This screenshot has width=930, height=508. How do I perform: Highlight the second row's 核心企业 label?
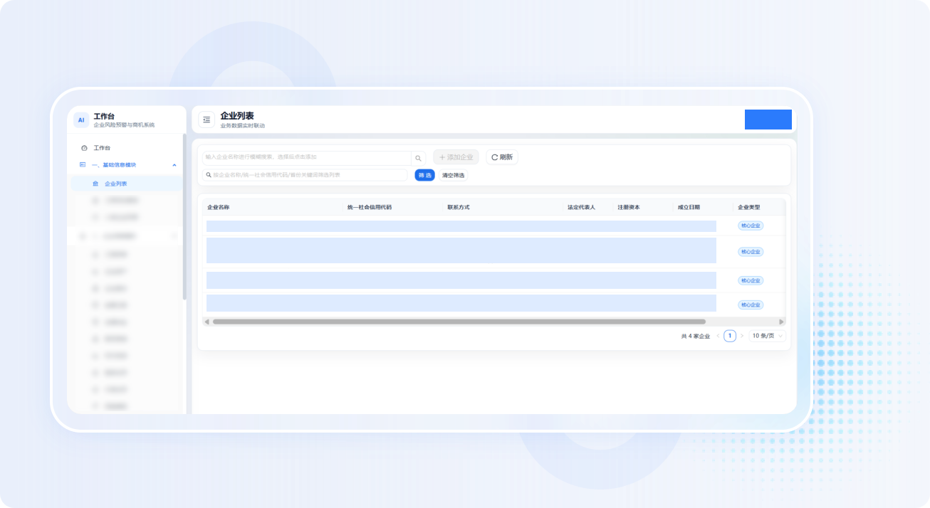(x=751, y=251)
